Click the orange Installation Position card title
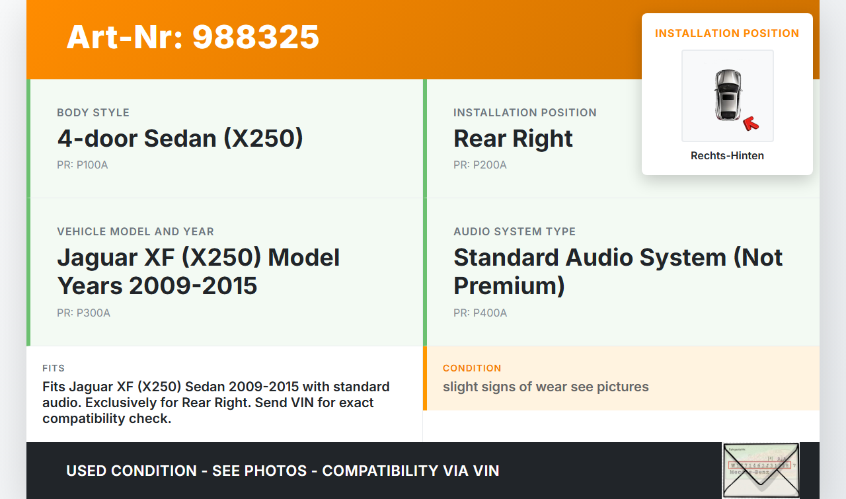The width and height of the screenshot is (846, 499). coord(727,33)
